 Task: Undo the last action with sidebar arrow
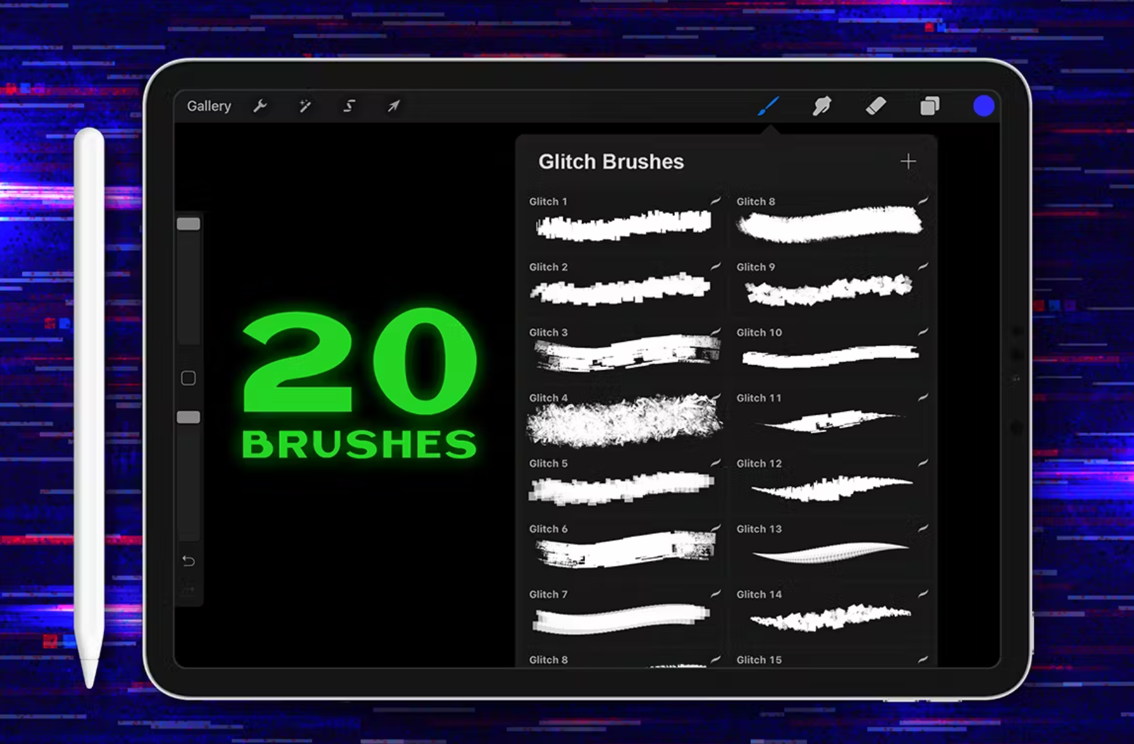[188, 561]
